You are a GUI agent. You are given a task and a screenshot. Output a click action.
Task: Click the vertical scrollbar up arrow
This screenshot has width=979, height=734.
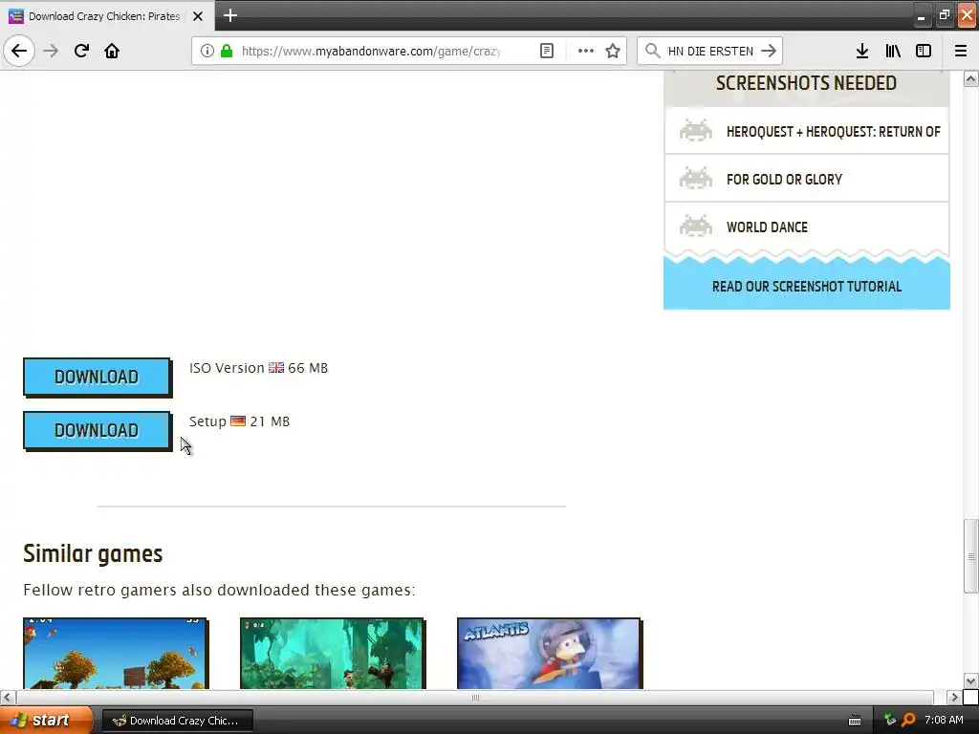pos(971,78)
